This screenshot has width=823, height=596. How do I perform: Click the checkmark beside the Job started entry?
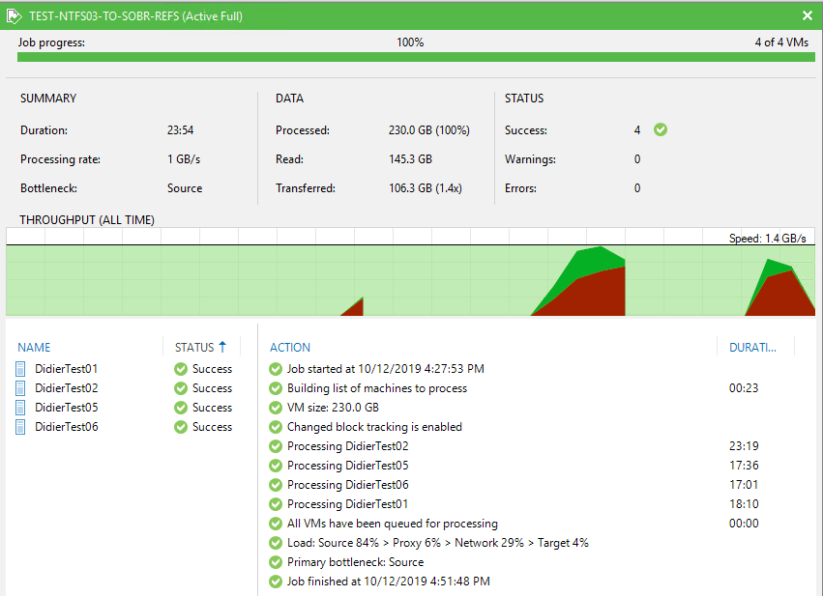276,368
